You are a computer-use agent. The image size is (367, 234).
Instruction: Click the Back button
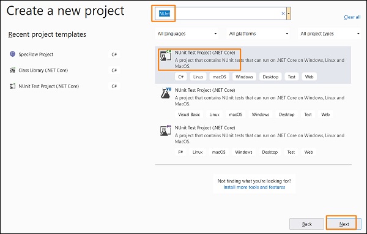(306, 224)
